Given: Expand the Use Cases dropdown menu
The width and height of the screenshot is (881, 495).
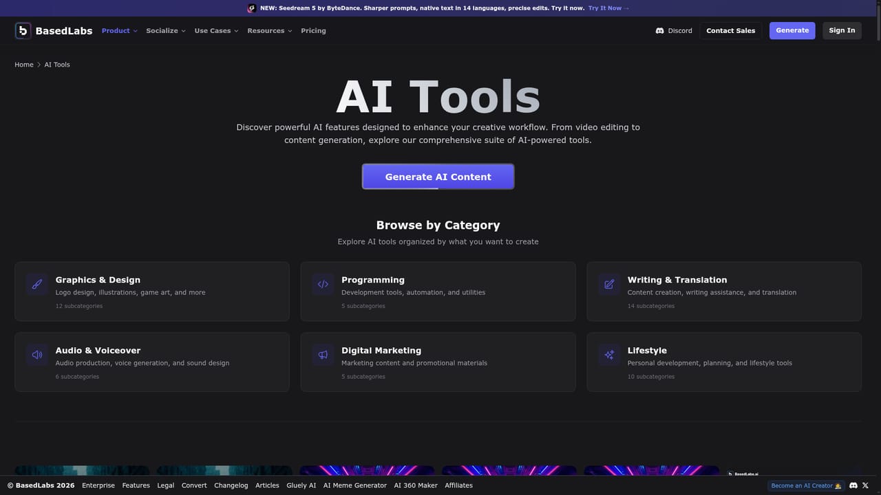Looking at the screenshot, I should [x=217, y=31].
